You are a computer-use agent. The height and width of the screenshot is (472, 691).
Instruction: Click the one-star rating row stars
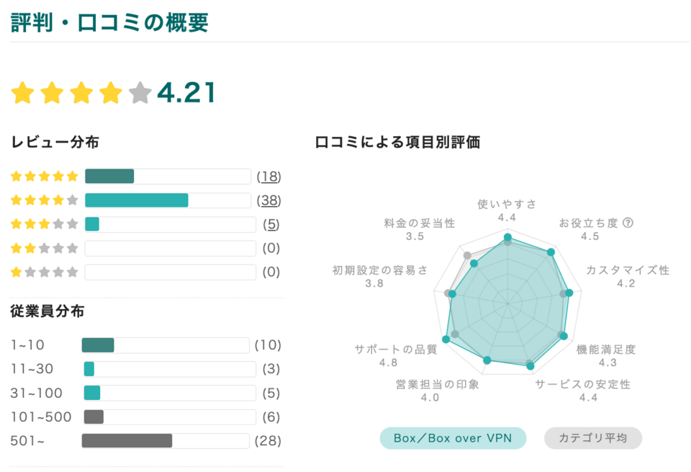(x=45, y=272)
